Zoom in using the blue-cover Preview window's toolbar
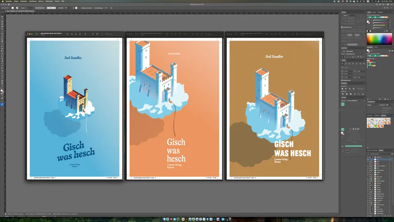The width and height of the screenshot is (394, 222). (x=76, y=34)
